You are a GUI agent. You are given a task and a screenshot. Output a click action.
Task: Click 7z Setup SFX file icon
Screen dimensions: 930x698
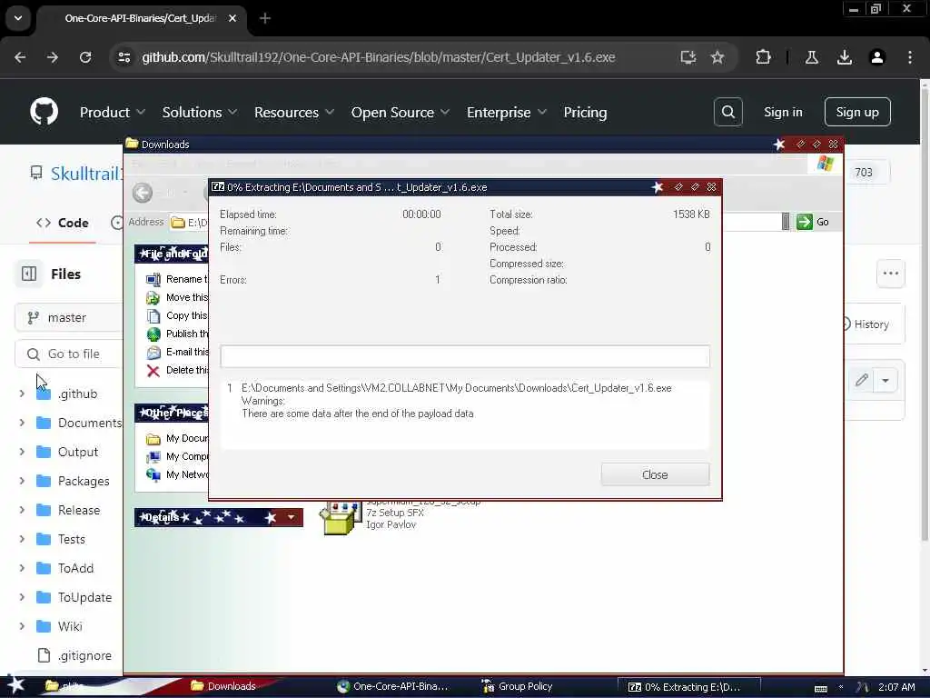pos(341,517)
